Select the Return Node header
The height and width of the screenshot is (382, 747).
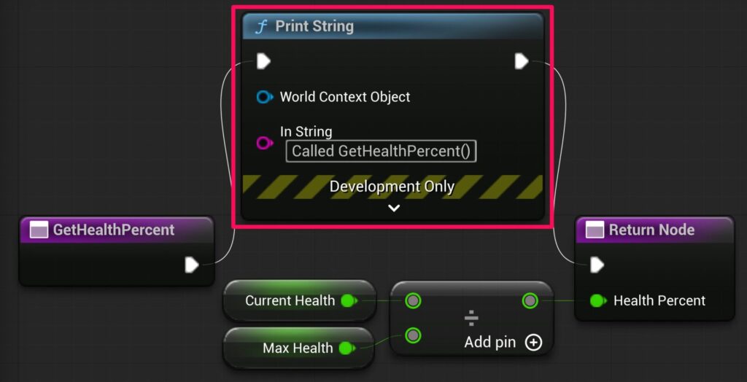point(654,230)
